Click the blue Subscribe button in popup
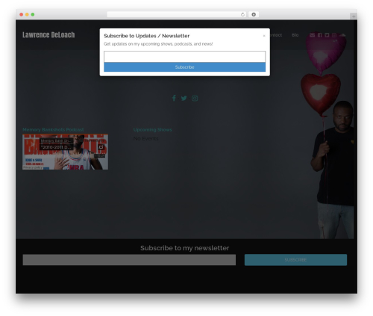The height and width of the screenshot is (316, 373). [184, 67]
